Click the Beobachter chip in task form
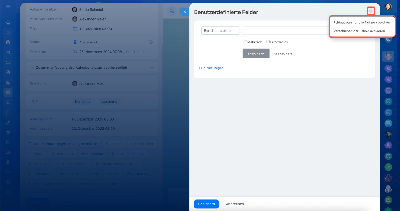Image resolution: width=400 pixels, height=211 pixels. (92, 154)
